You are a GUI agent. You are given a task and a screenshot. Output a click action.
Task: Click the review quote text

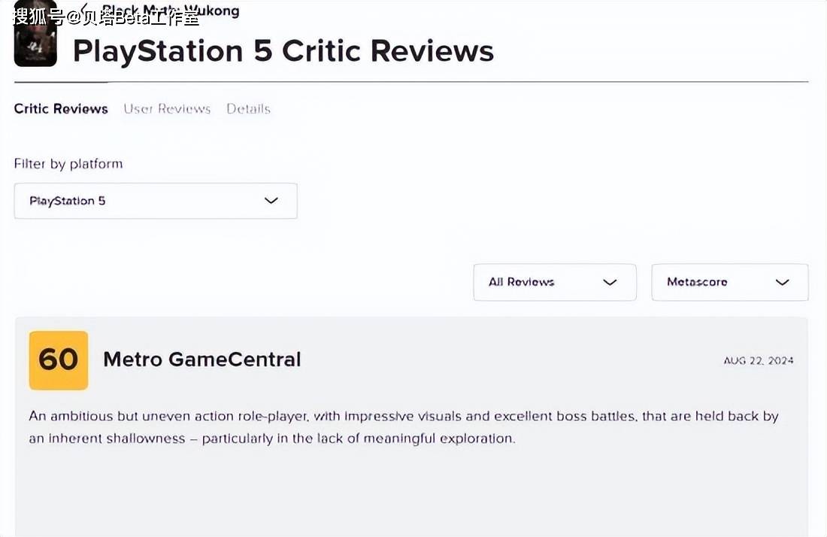(403, 426)
